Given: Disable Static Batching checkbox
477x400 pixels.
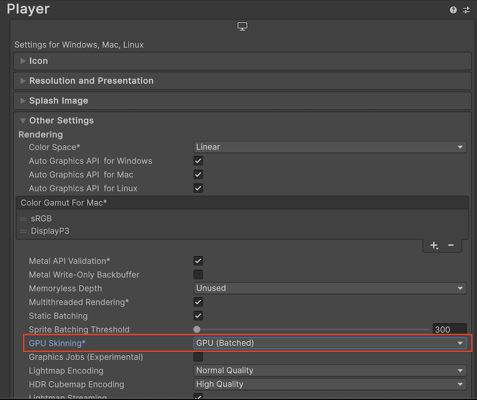Looking at the screenshot, I should [199, 316].
